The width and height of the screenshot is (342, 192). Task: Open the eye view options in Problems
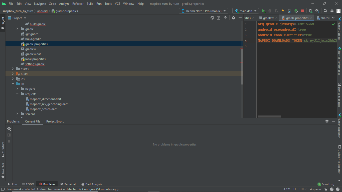9,128
